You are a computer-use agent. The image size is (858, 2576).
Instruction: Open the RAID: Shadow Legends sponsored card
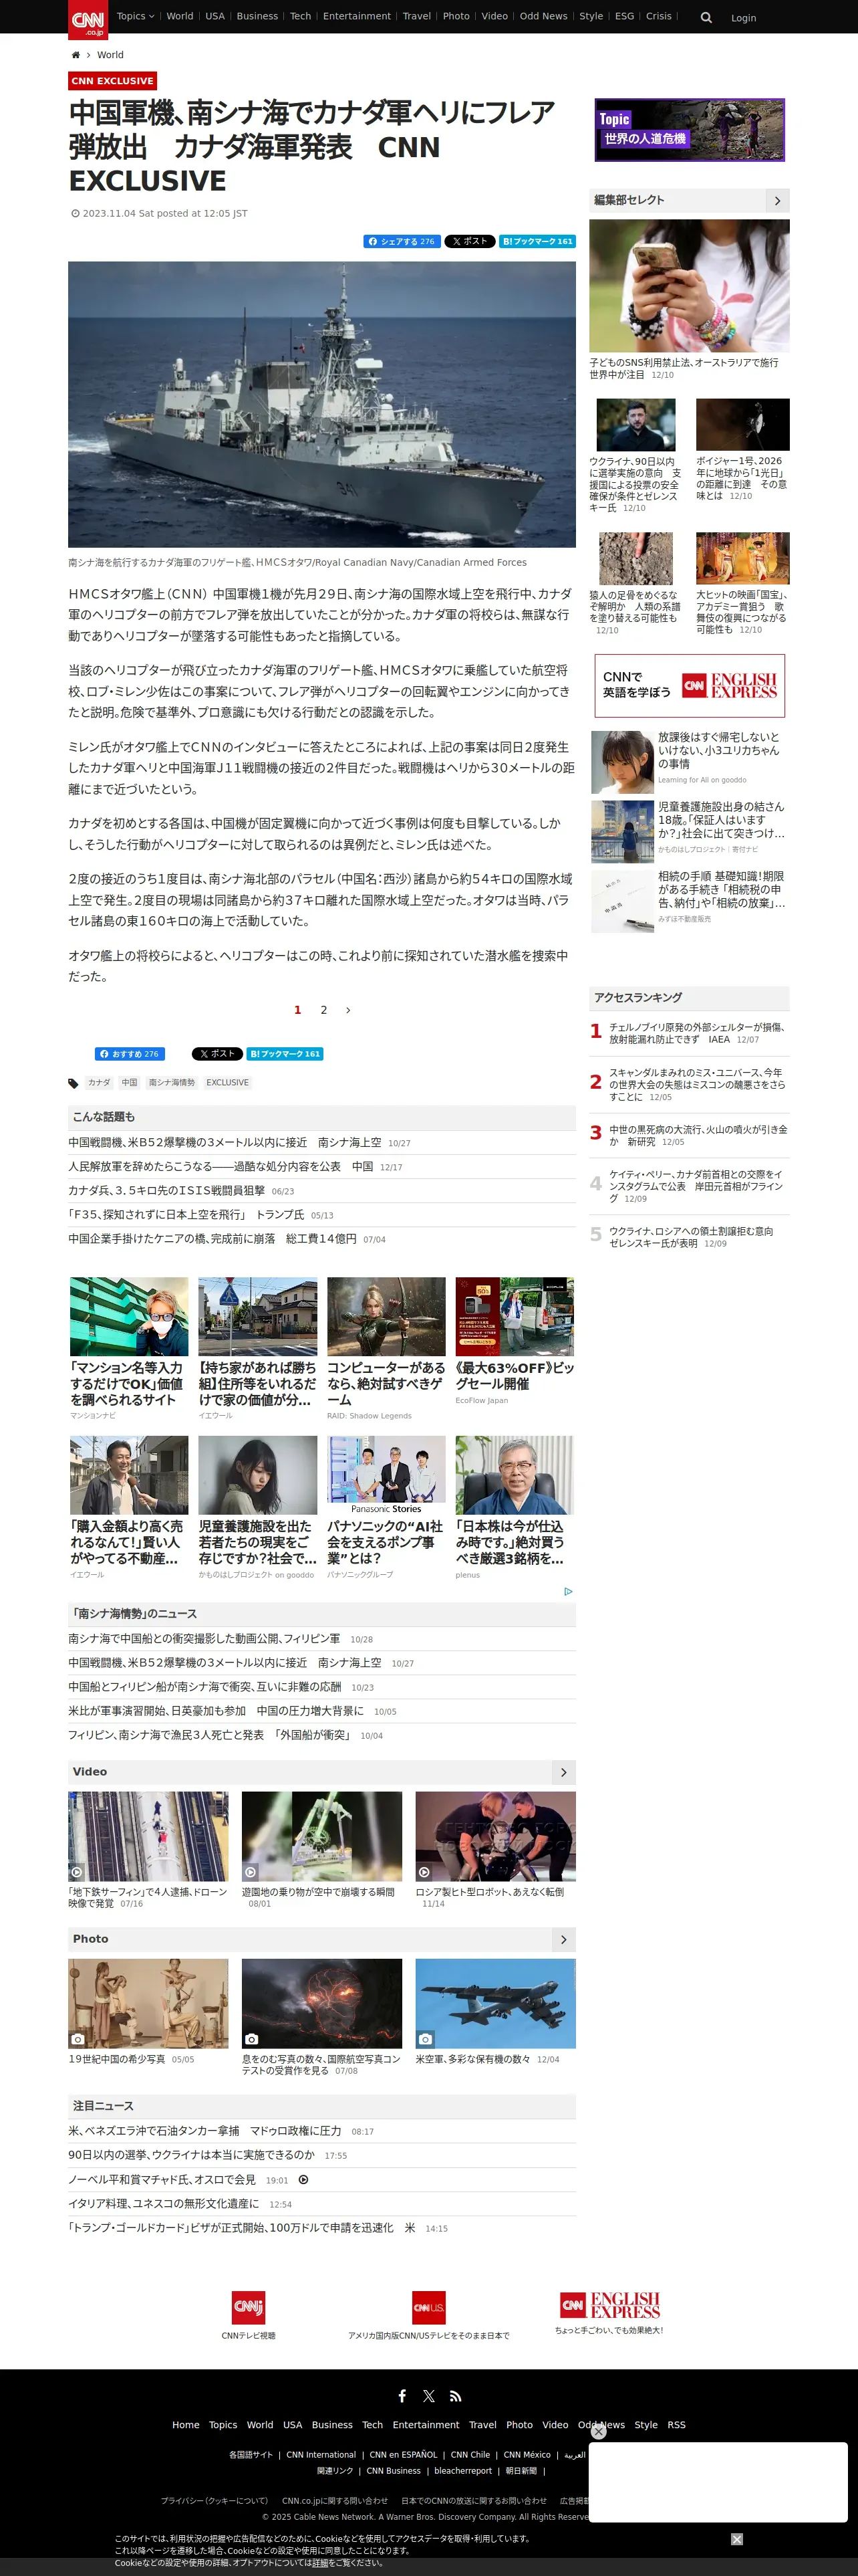[x=386, y=1348]
